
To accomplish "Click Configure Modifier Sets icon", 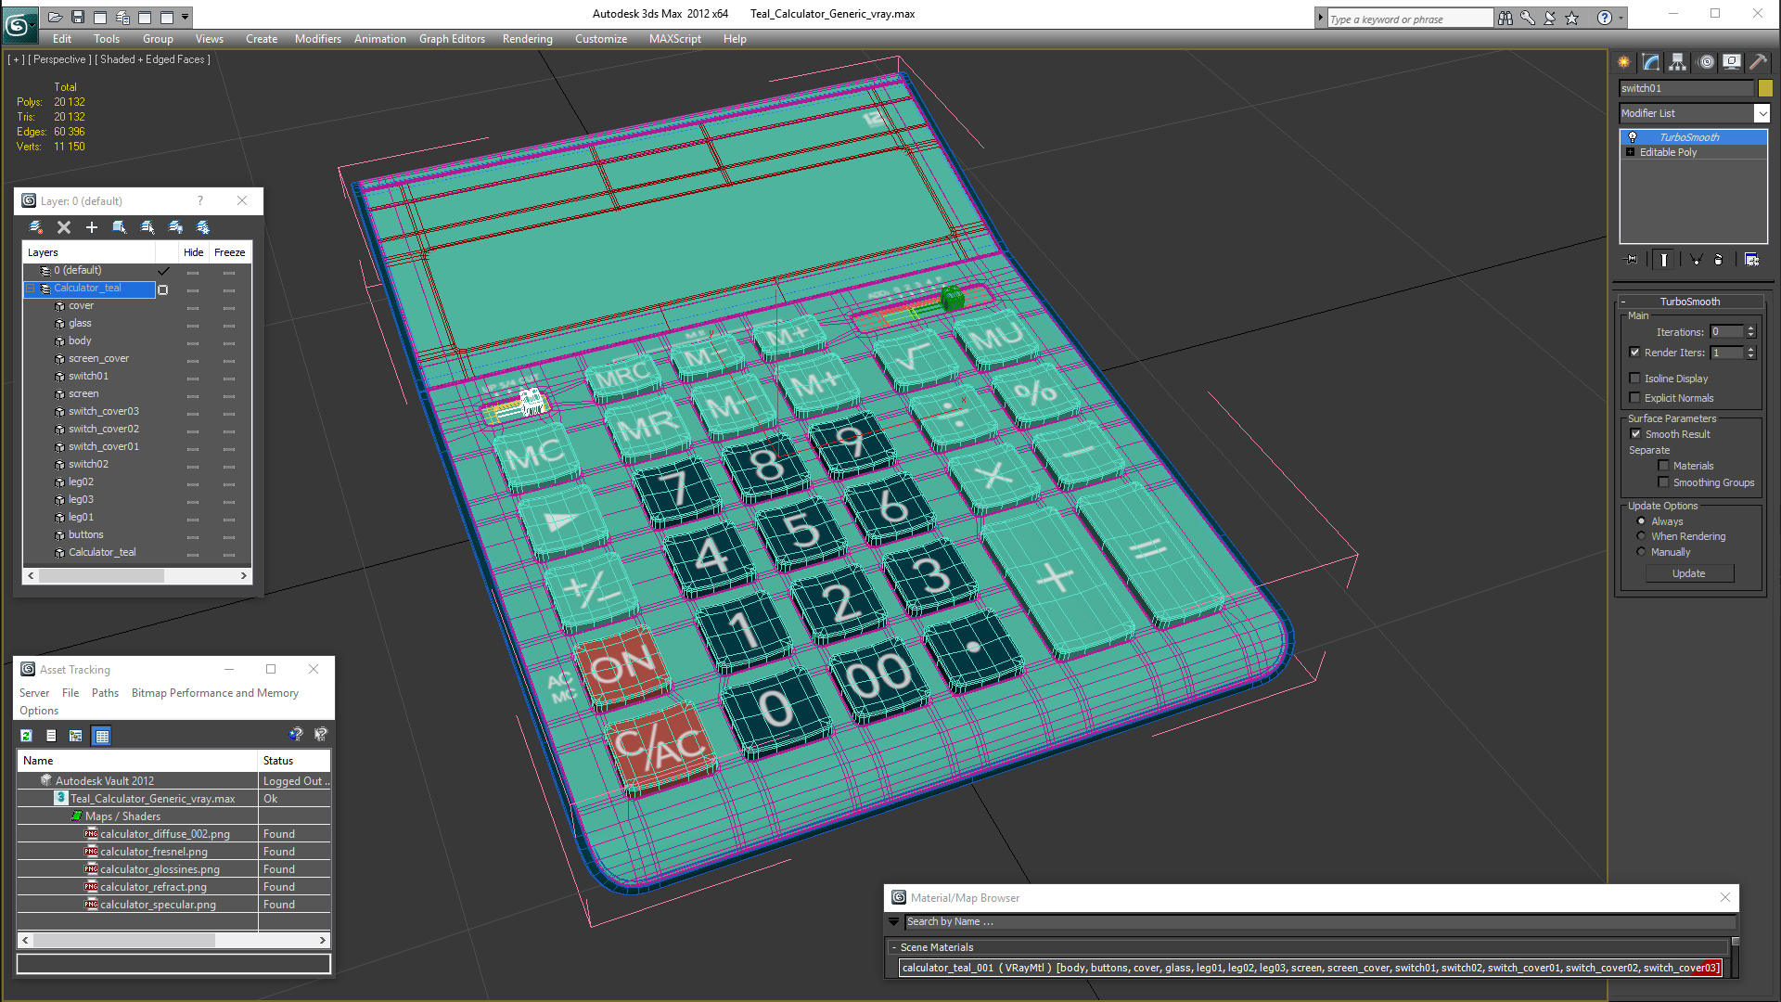I will click(1751, 260).
